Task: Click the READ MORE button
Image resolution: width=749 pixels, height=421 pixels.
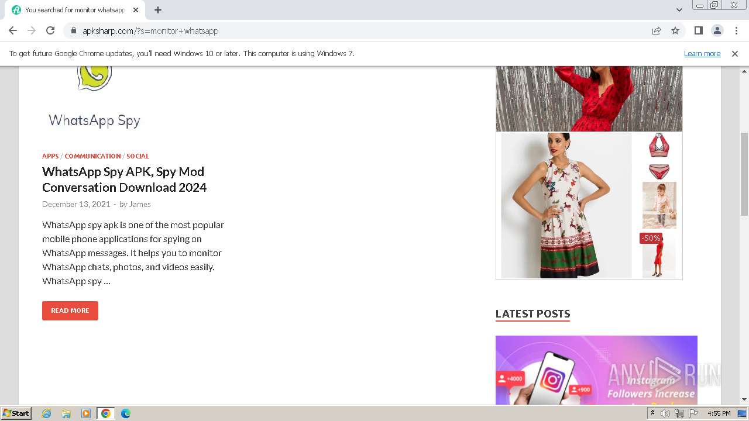Action: click(x=70, y=310)
